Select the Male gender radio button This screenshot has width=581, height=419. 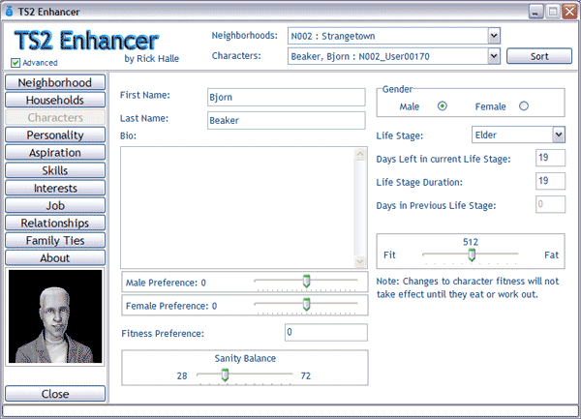pyautogui.click(x=443, y=106)
